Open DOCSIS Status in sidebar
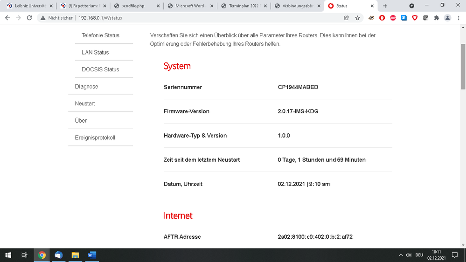The width and height of the screenshot is (466, 262). [100, 69]
